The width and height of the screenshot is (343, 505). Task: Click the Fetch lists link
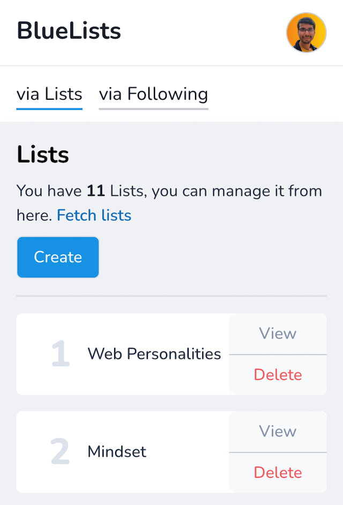coord(94,216)
